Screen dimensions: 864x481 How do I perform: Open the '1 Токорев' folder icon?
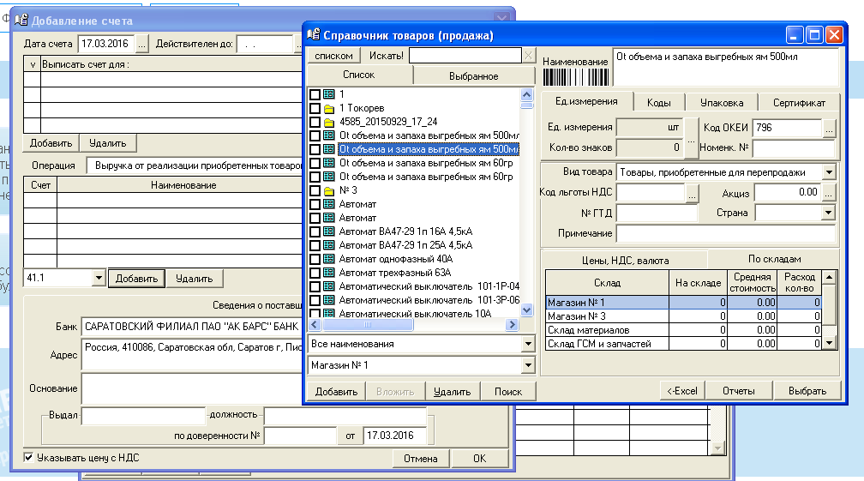pyautogui.click(x=328, y=108)
